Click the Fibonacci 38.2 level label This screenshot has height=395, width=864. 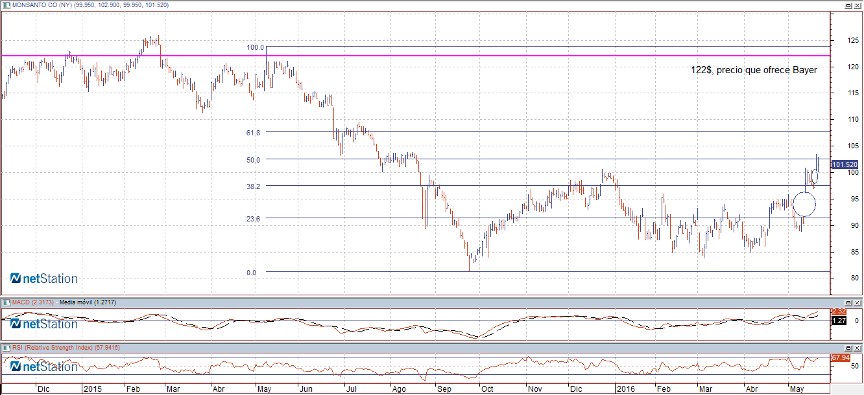[x=253, y=186]
